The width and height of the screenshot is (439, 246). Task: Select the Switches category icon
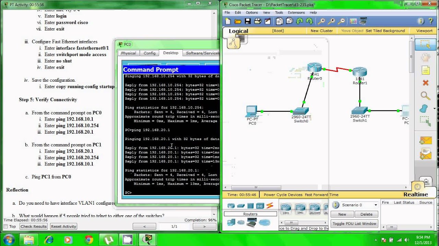point(241,206)
